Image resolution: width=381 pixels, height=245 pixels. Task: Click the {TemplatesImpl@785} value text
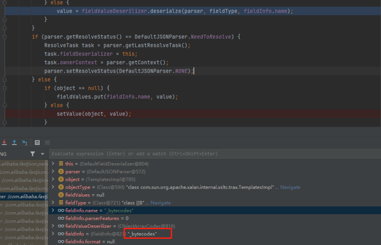coord(111,179)
